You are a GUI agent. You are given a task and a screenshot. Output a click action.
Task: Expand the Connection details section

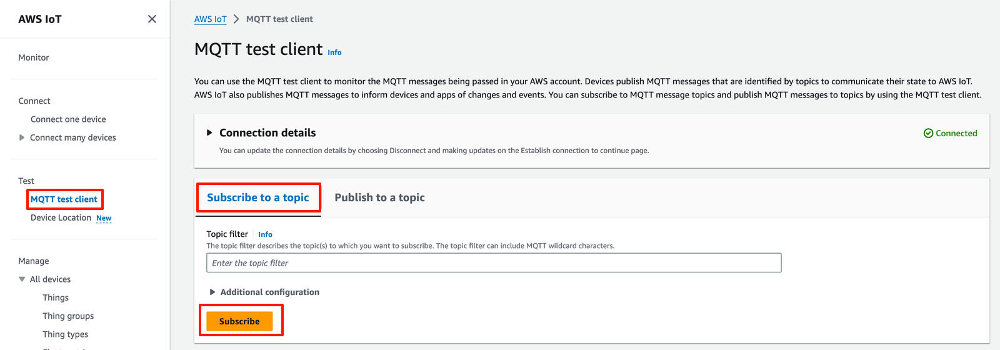click(210, 133)
